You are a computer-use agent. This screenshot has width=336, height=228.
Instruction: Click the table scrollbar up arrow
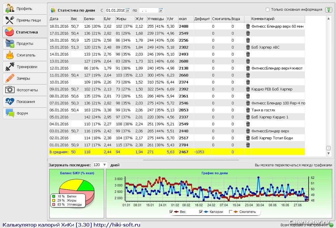coord(328,19)
